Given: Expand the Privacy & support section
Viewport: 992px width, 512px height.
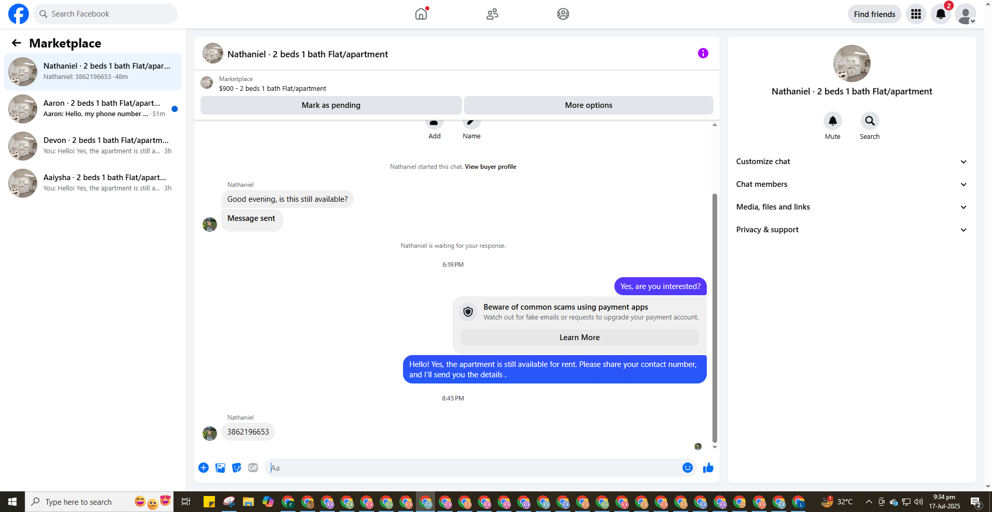Looking at the screenshot, I should tap(852, 230).
